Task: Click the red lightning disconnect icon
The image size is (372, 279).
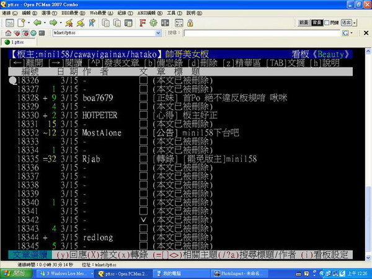Action: pos(69,23)
